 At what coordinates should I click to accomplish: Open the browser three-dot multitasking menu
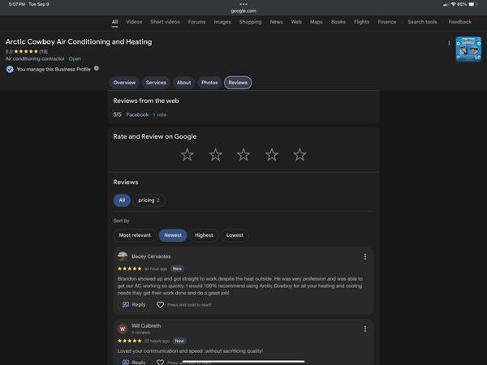tap(243, 4)
